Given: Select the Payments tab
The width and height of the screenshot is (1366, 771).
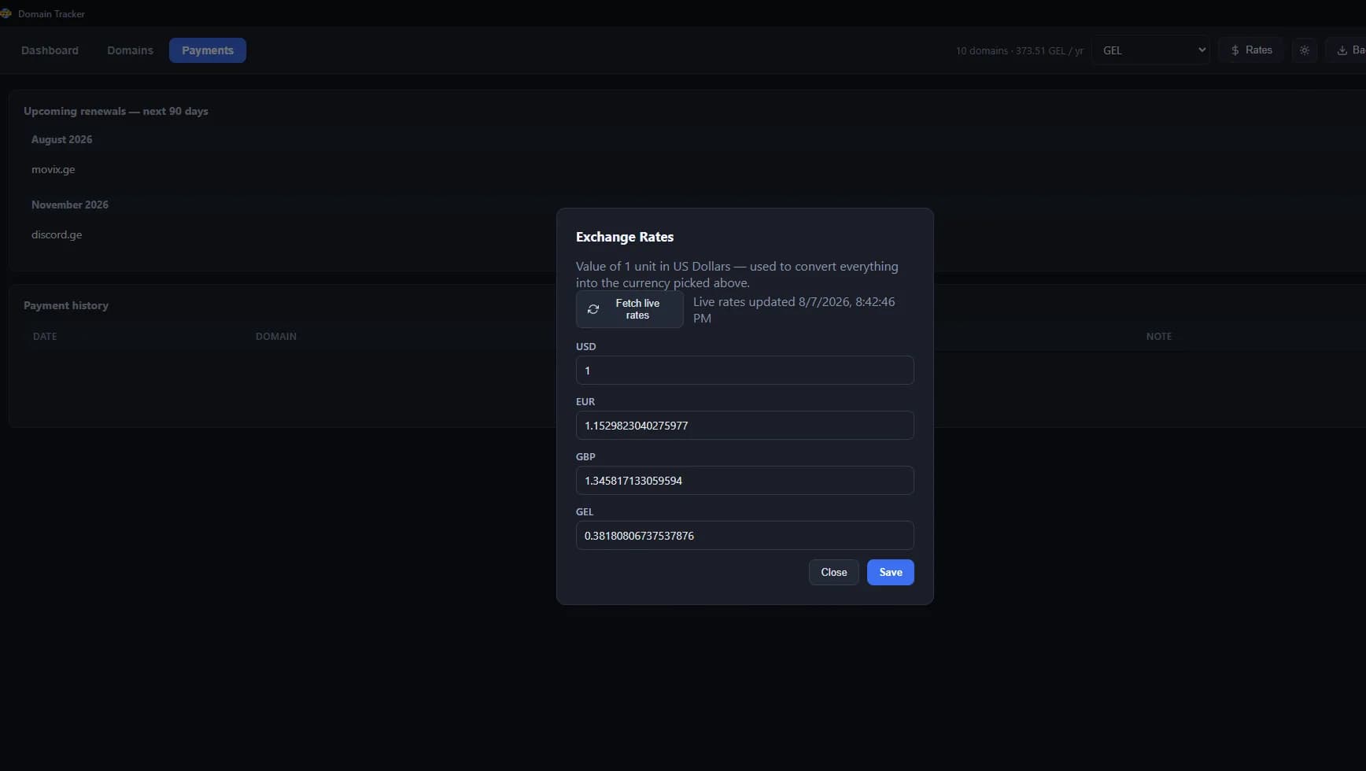Looking at the screenshot, I should tap(208, 50).
